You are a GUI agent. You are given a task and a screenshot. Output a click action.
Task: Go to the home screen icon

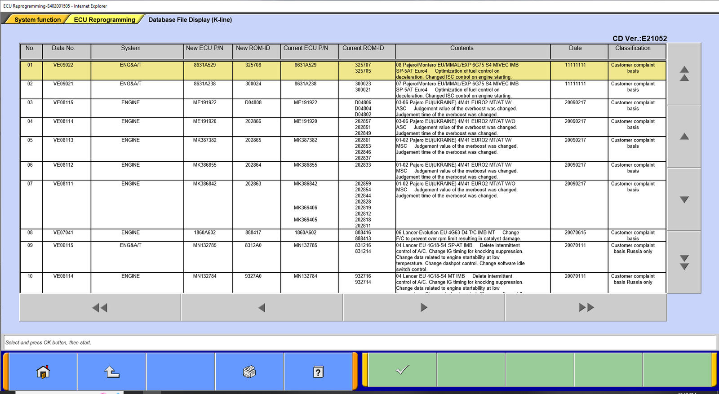[43, 372]
